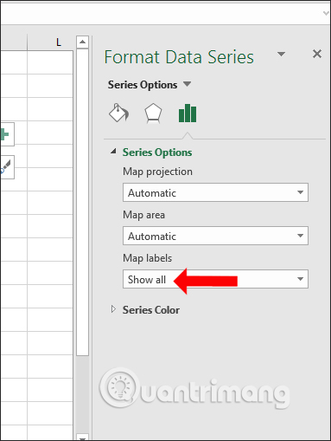
Task: Expand the Series Color section
Action: (x=113, y=309)
